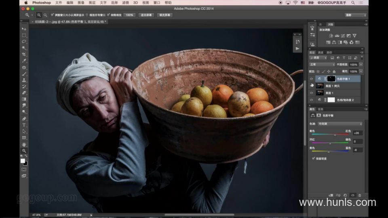This screenshot has height=218, width=388.
Task: Select the Brush tool
Action: pos(24,74)
